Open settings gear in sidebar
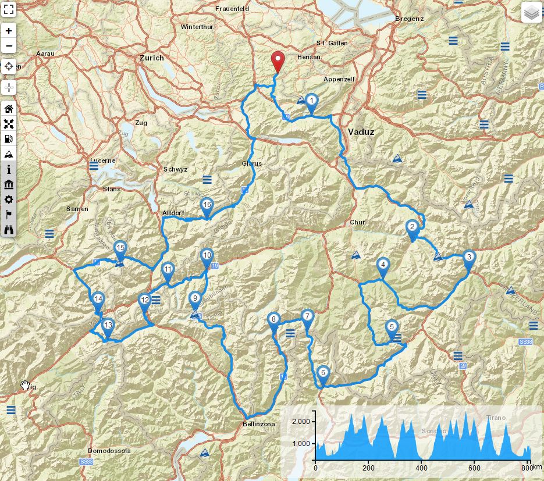Image resolution: width=544 pixels, height=481 pixels. coord(9,199)
